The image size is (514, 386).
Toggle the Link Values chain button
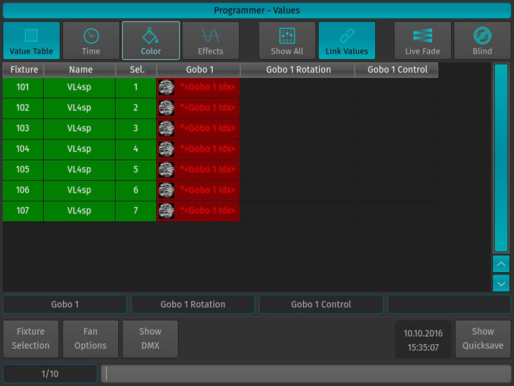[346, 41]
